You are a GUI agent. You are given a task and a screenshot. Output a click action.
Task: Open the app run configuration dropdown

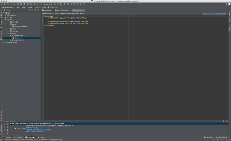pyautogui.click(x=47, y=4)
